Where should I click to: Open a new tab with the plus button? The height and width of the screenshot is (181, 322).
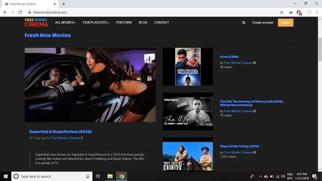point(64,4)
